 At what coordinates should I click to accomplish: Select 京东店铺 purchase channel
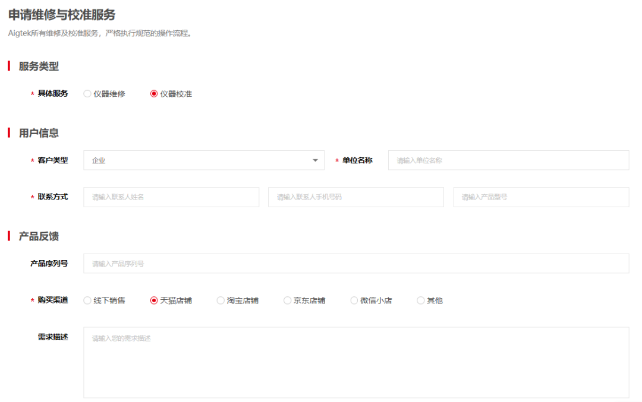point(287,300)
